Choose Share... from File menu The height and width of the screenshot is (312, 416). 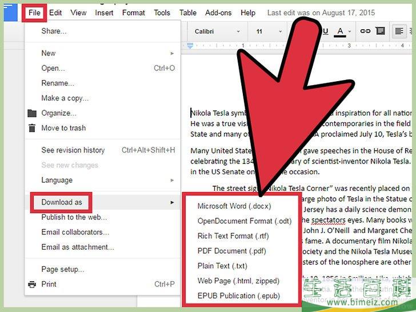(x=102, y=31)
